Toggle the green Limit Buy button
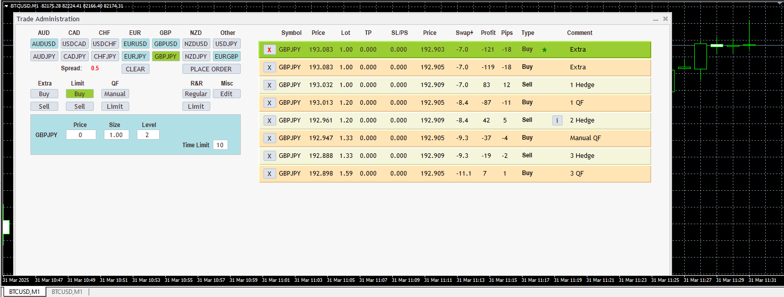Image resolution: width=784 pixels, height=297 pixels. [80, 94]
